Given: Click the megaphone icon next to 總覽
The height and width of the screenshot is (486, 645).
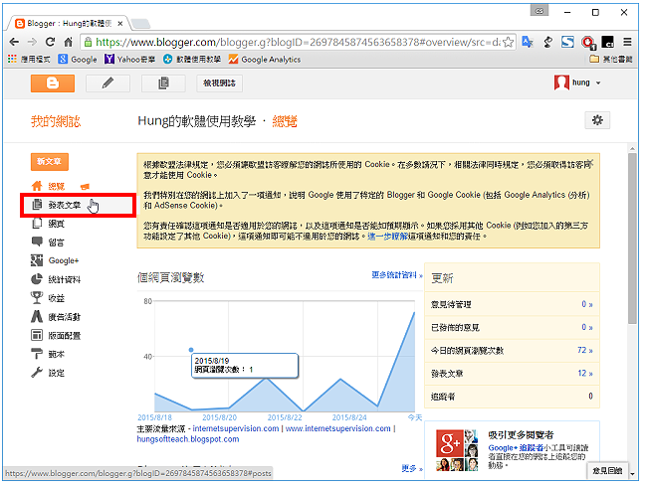Looking at the screenshot, I should pyautogui.click(x=85, y=187).
